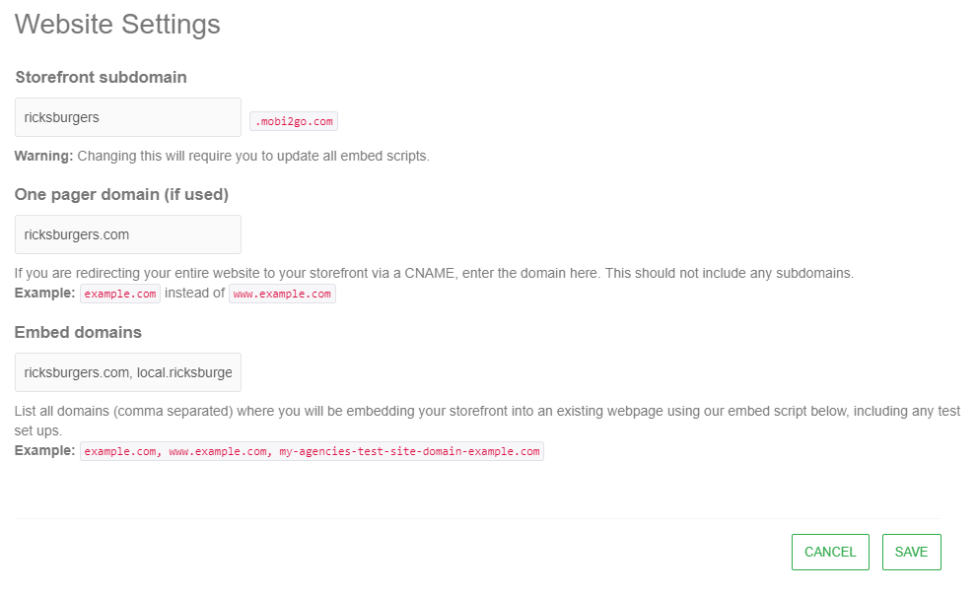Screen dimensions: 976x593
Task: Focus the One pager domain text box
Action: (x=128, y=234)
